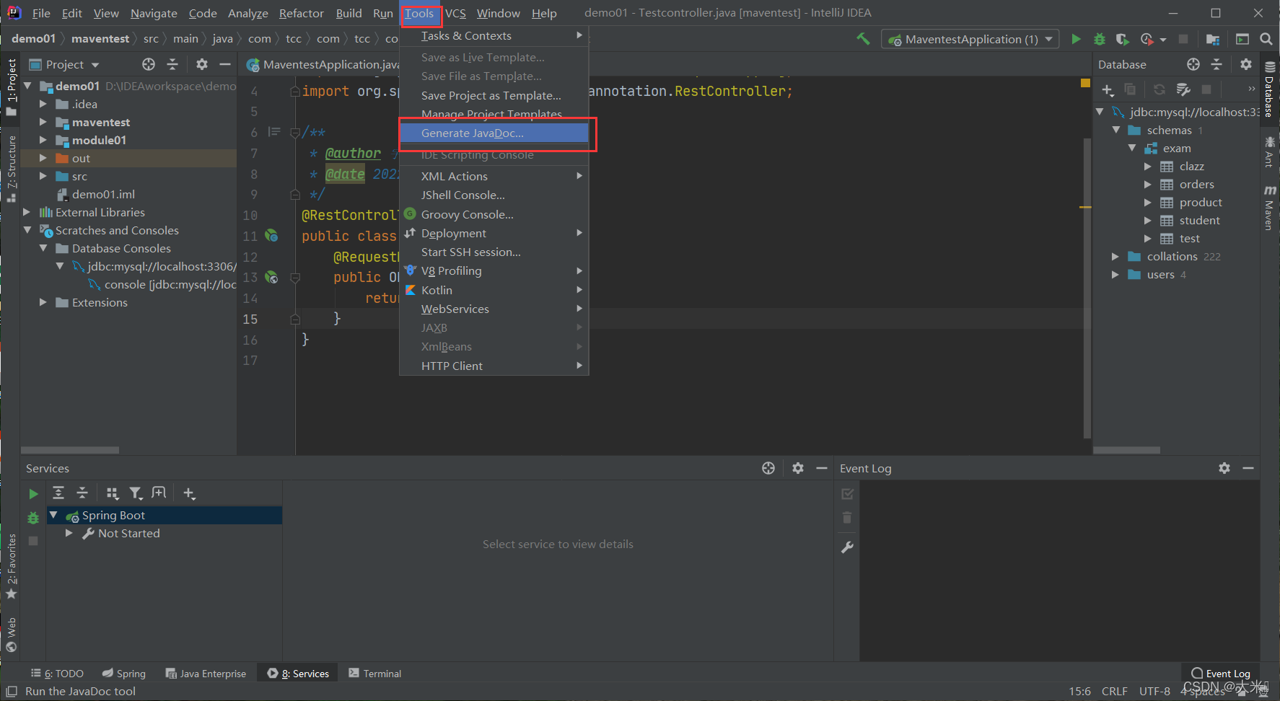
Task: Open the MaventestApplication run configuration dropdown
Action: tap(970, 39)
